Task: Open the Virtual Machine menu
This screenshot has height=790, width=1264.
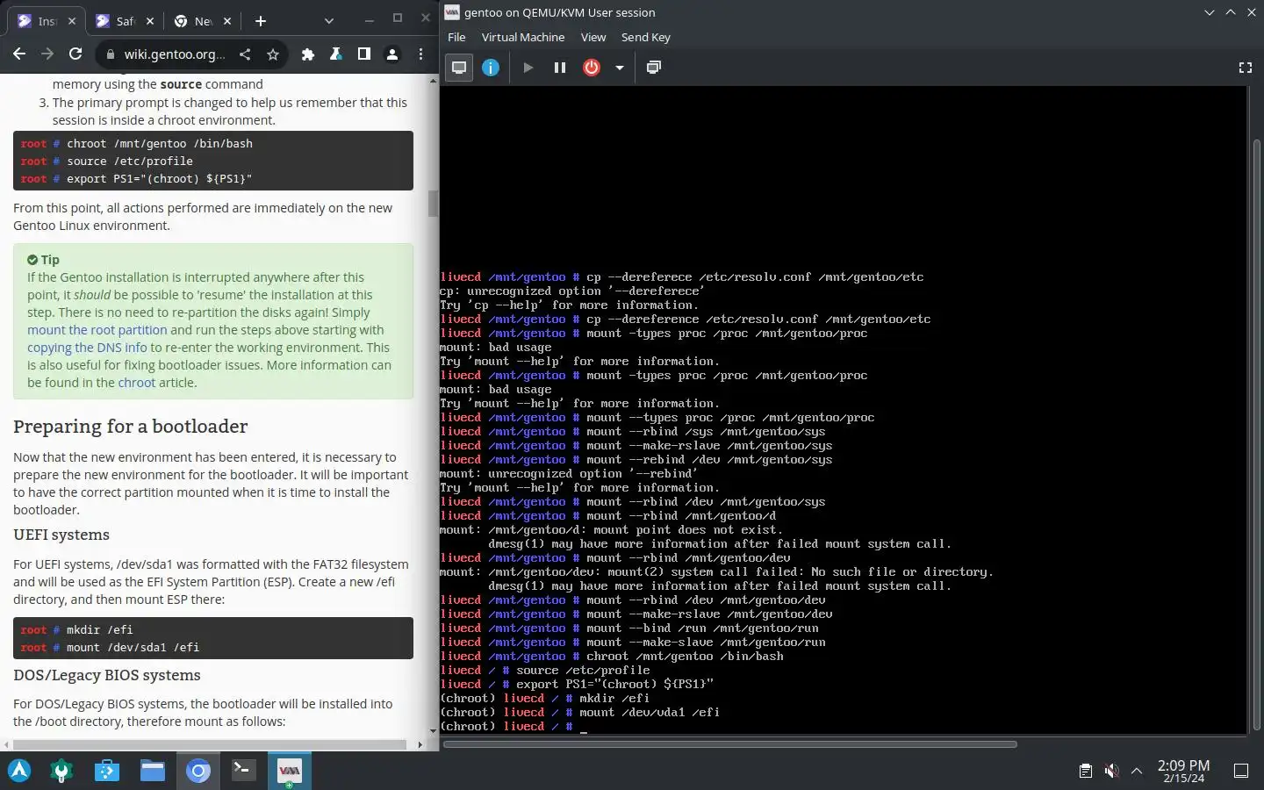Action: coord(523,37)
